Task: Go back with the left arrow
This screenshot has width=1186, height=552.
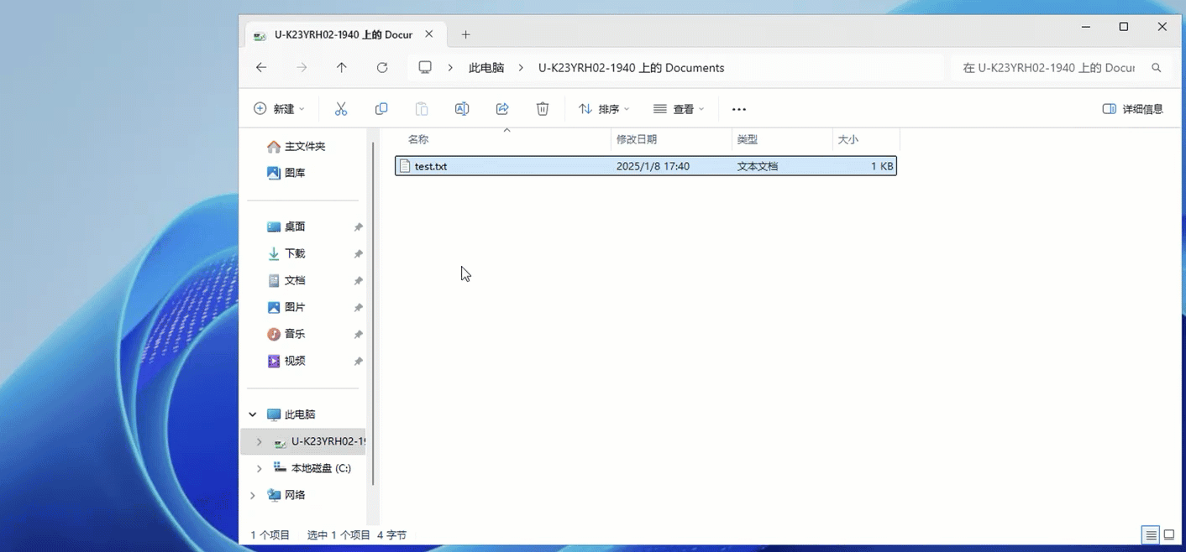Action: [261, 67]
